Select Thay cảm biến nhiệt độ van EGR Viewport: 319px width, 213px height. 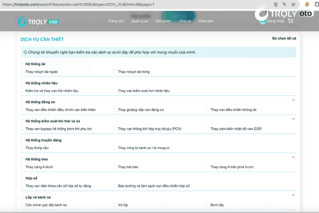(x=207, y=129)
